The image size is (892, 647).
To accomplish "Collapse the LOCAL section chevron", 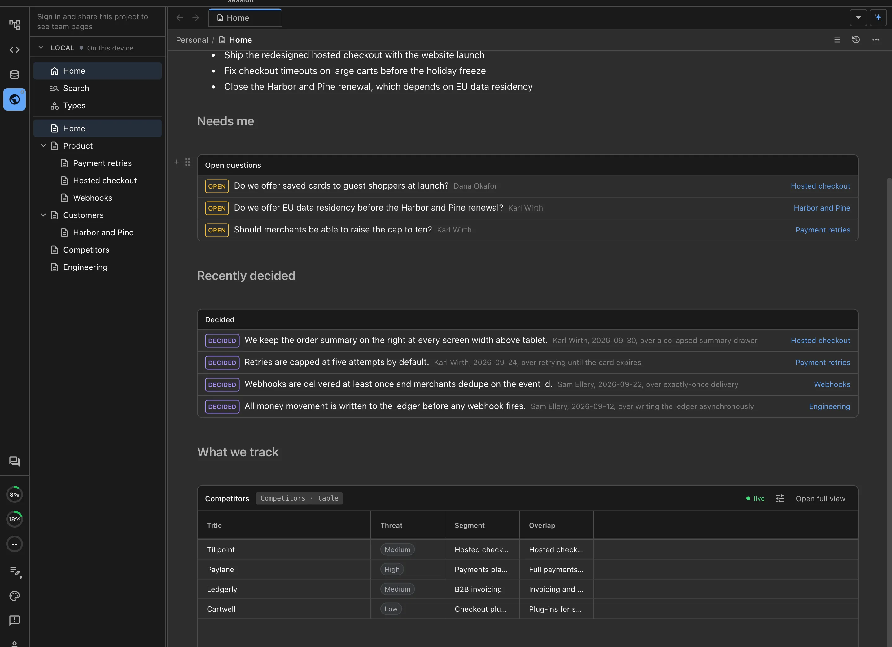I will pyautogui.click(x=41, y=48).
